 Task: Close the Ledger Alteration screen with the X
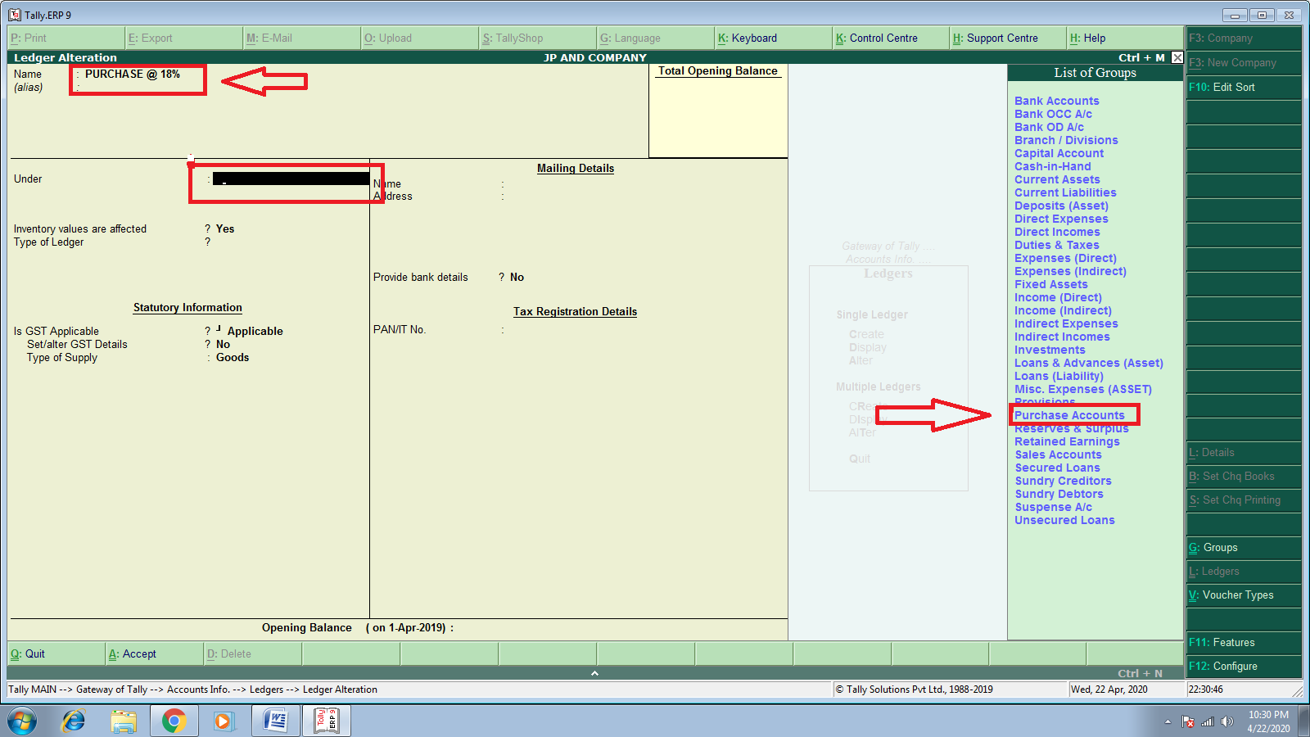(x=1177, y=57)
